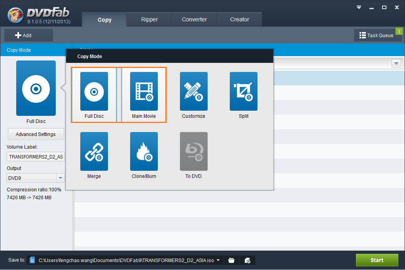The width and height of the screenshot is (405, 270).
Task: Click the burn-to-disc icon near Save to
Action: pyautogui.click(x=247, y=260)
